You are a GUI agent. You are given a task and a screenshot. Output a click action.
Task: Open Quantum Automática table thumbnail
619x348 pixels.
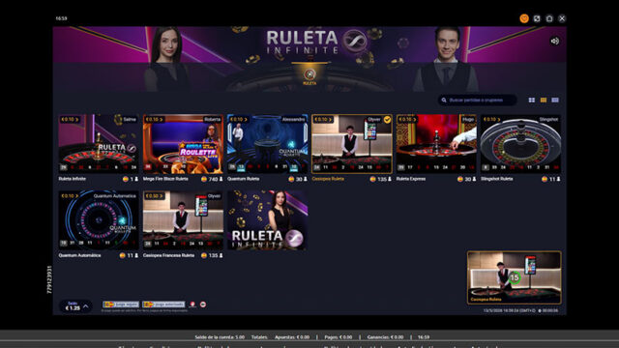coord(99,220)
